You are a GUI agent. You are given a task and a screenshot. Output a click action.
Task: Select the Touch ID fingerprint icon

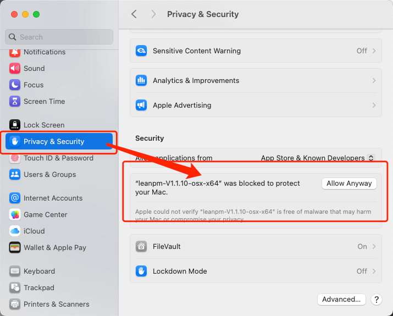15,158
